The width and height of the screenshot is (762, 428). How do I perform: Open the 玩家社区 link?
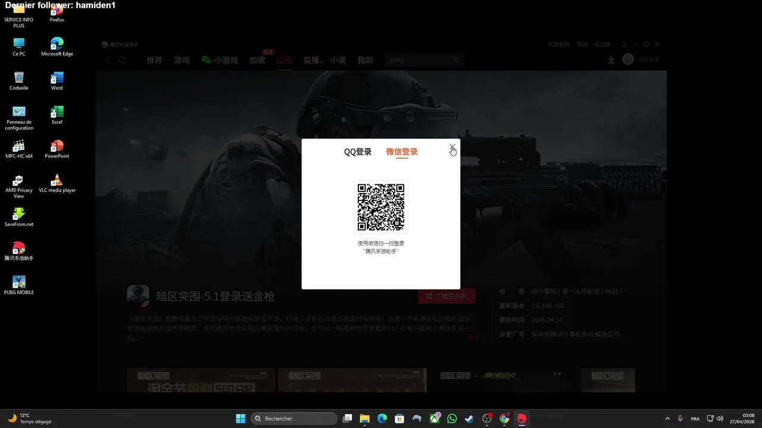pos(559,45)
